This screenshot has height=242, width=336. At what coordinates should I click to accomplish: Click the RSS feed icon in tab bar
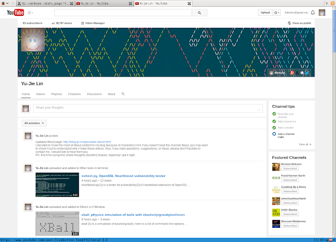click(332, 3)
